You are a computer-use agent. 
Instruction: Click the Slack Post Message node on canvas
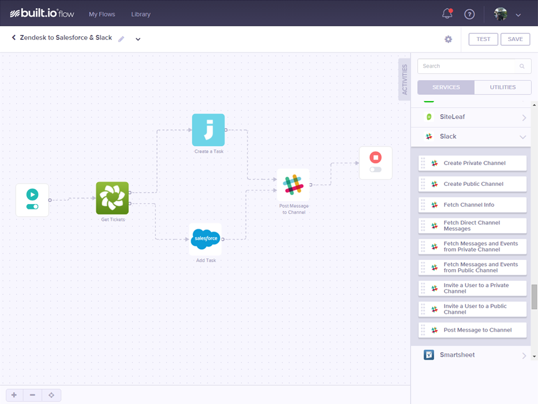point(293,185)
